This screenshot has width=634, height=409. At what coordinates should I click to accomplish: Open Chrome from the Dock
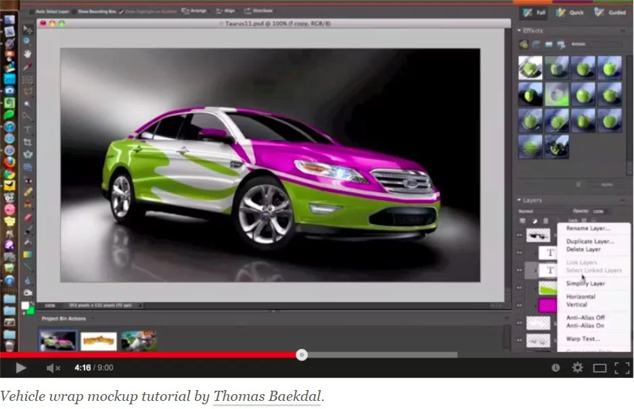9,174
